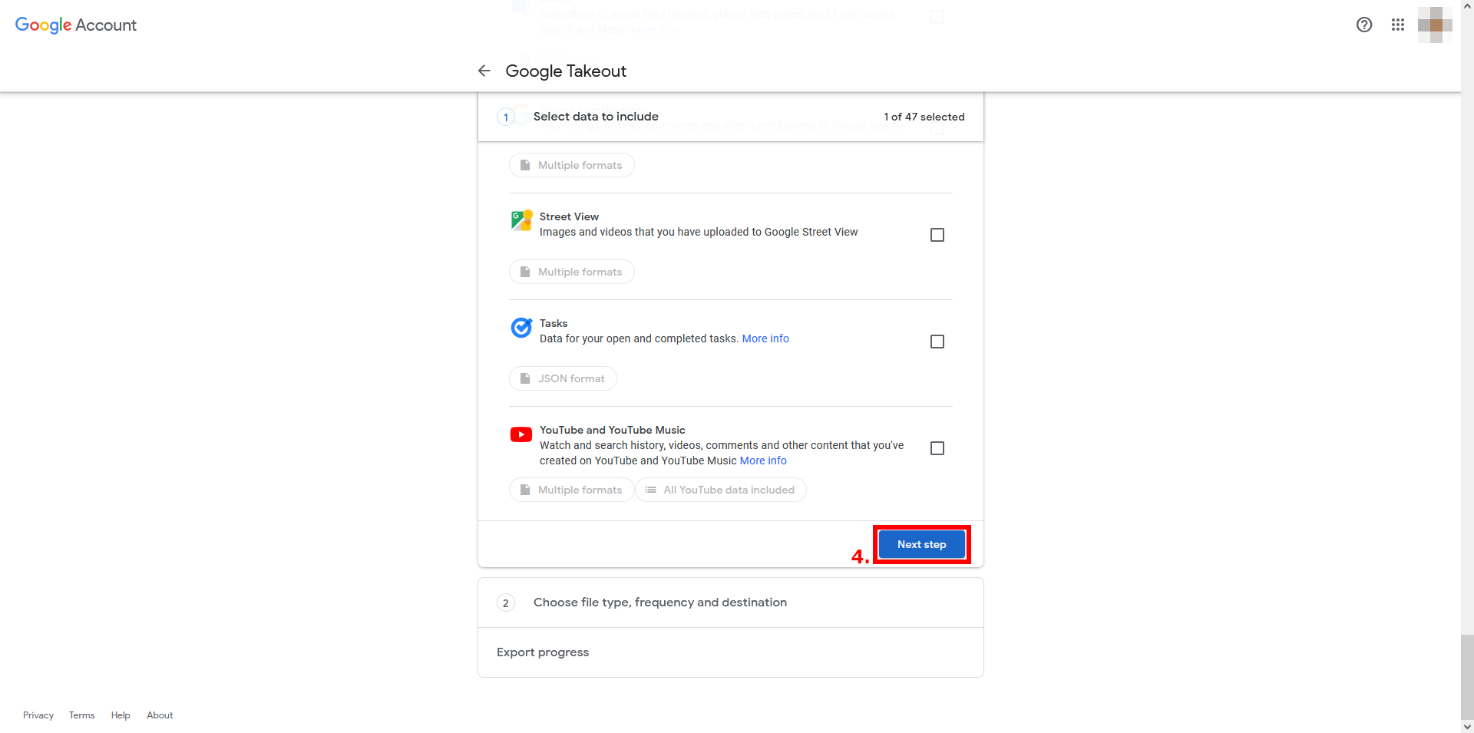
Task: Click the 'YouTube and YouTube Music' title
Action: [613, 430]
